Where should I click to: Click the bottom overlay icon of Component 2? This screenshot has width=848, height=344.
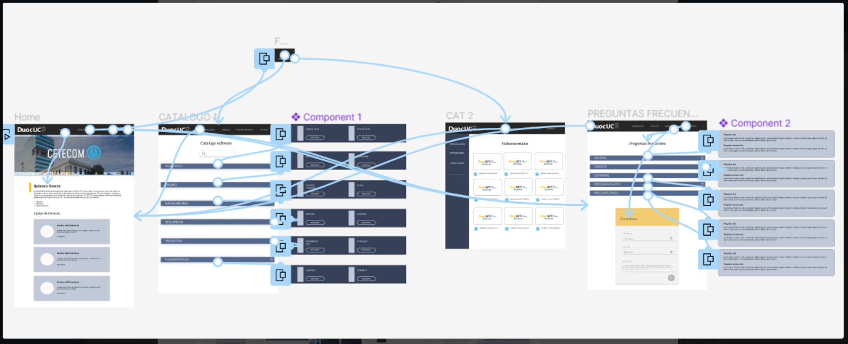[708, 258]
